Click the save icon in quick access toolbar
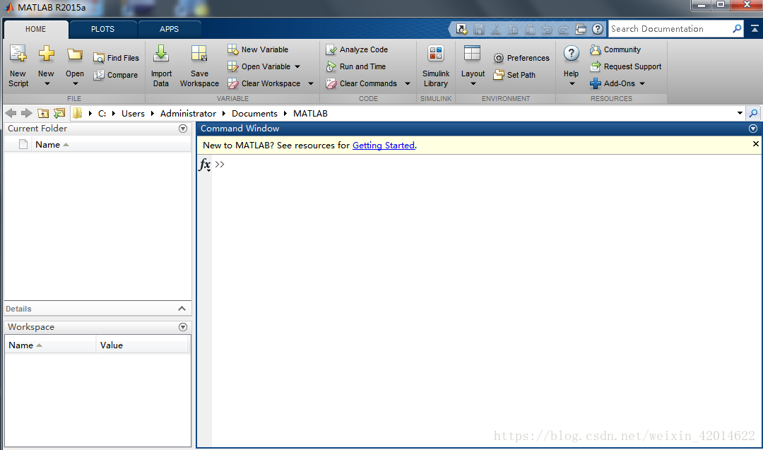Image resolution: width=763 pixels, height=450 pixels. [479, 29]
